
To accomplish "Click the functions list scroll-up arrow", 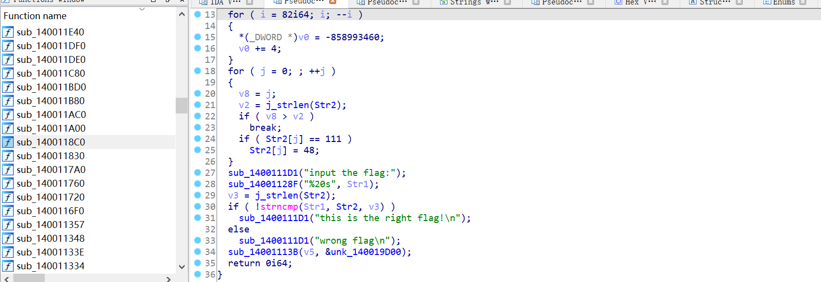I will coord(182,15).
